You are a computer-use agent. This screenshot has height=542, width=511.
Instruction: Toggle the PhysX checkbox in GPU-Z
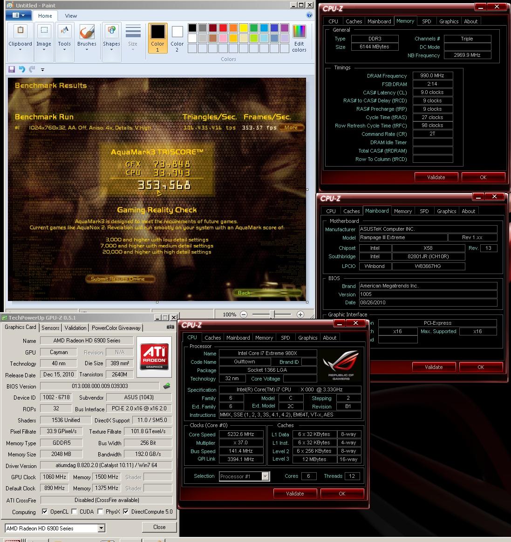click(100, 511)
